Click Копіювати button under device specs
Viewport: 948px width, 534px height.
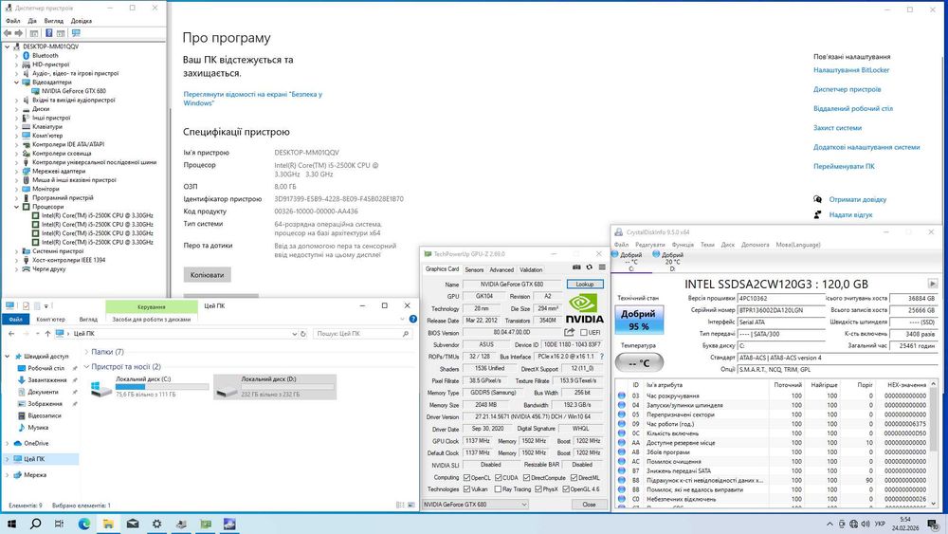pos(208,274)
